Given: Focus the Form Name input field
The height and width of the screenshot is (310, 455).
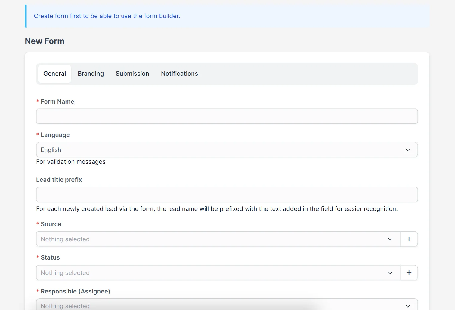Looking at the screenshot, I should 227,116.
